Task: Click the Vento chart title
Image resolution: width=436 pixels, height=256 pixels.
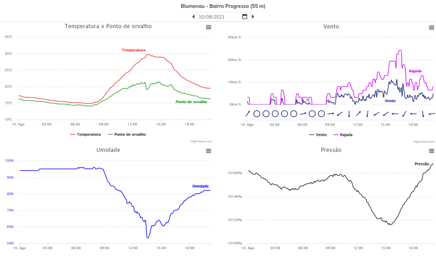Action: tap(331, 27)
